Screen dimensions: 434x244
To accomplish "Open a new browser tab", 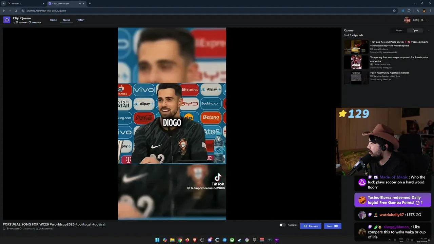I will pos(90,3).
